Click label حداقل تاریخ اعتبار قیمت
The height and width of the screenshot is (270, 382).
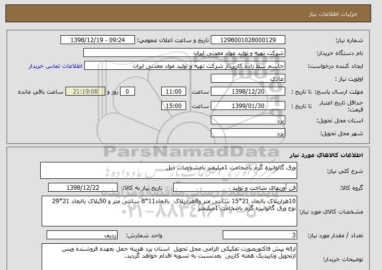pos(341,106)
